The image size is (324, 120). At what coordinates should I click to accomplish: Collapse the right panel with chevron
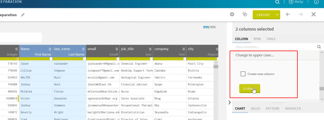(x=229, y=102)
